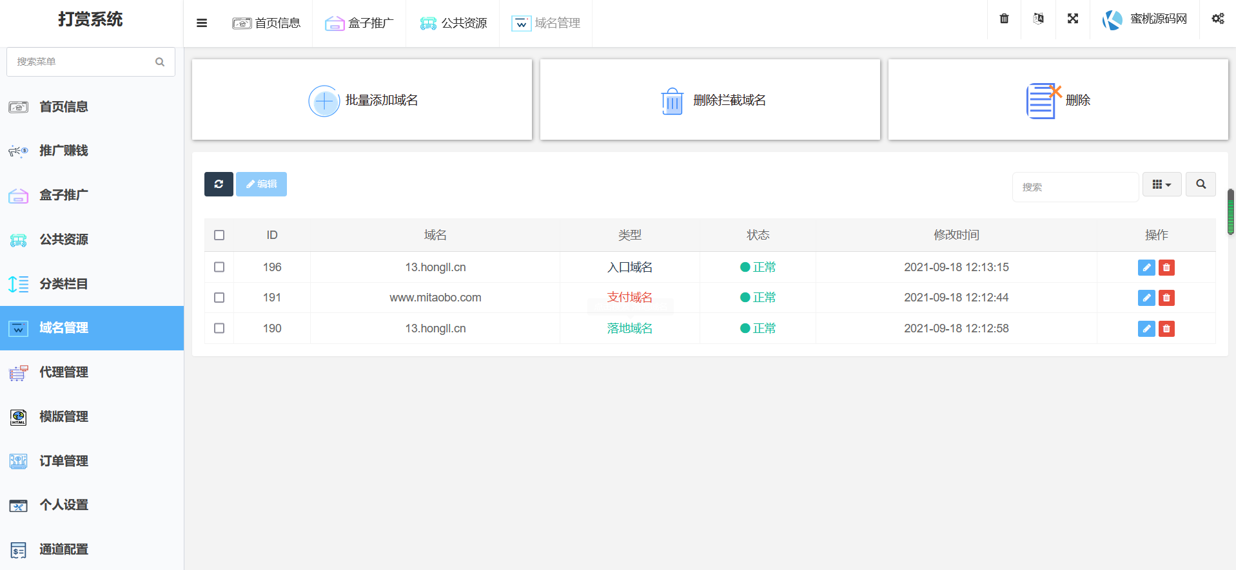Viewport: 1236px width, 570px height.
Task: Open settings via top-right gears icon
Action: coord(1217,19)
